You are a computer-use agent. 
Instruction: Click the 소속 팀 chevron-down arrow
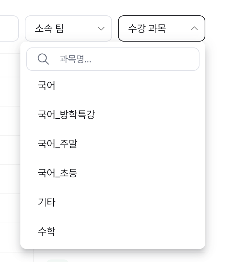(x=101, y=28)
